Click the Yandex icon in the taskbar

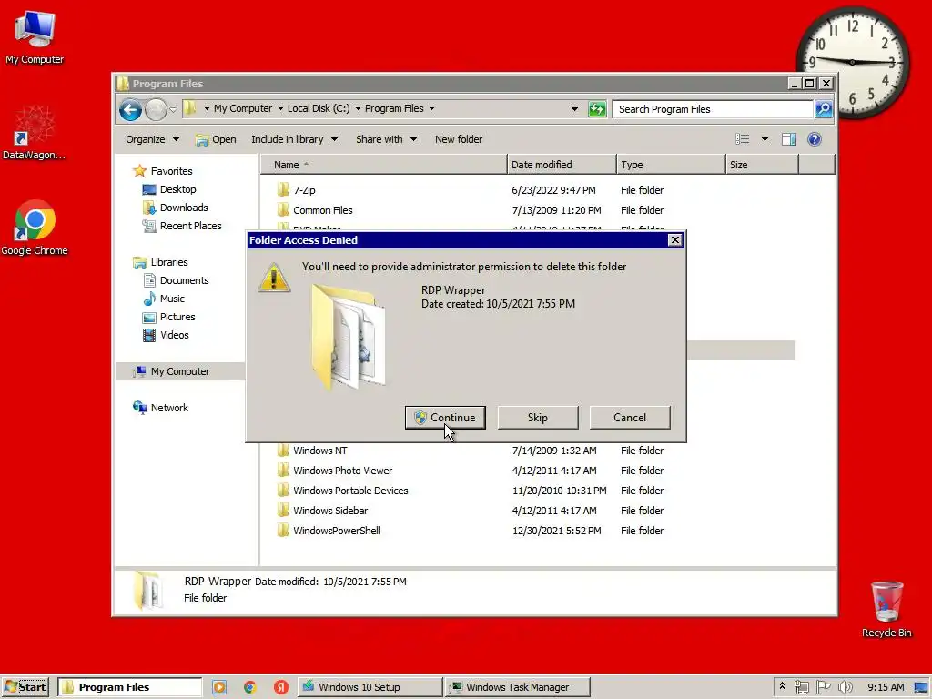coord(281,687)
